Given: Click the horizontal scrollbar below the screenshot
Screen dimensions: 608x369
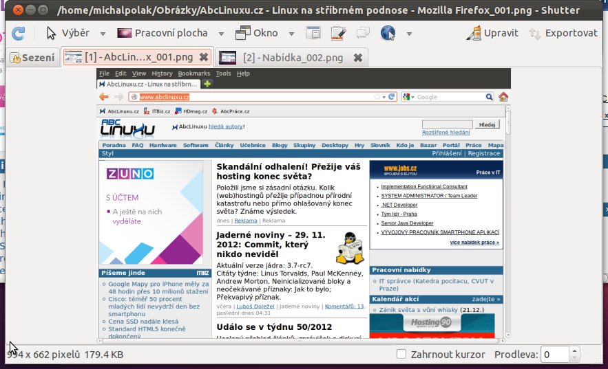Looking at the screenshot, I should (x=300, y=341).
